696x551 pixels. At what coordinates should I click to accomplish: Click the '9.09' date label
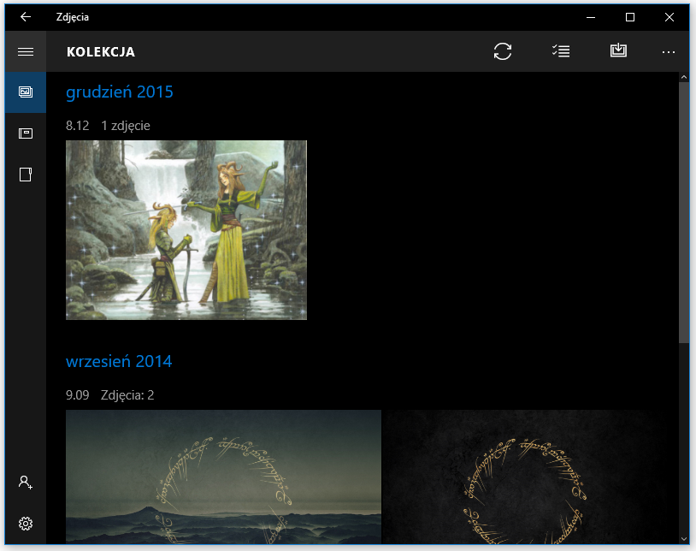(77, 395)
